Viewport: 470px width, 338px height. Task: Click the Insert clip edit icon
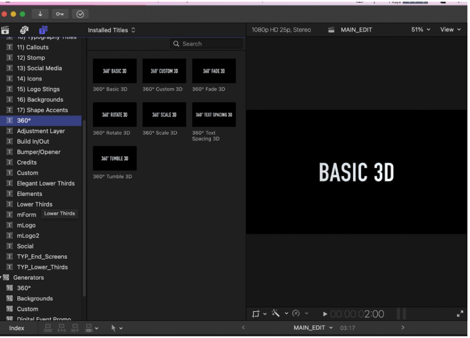(62, 328)
